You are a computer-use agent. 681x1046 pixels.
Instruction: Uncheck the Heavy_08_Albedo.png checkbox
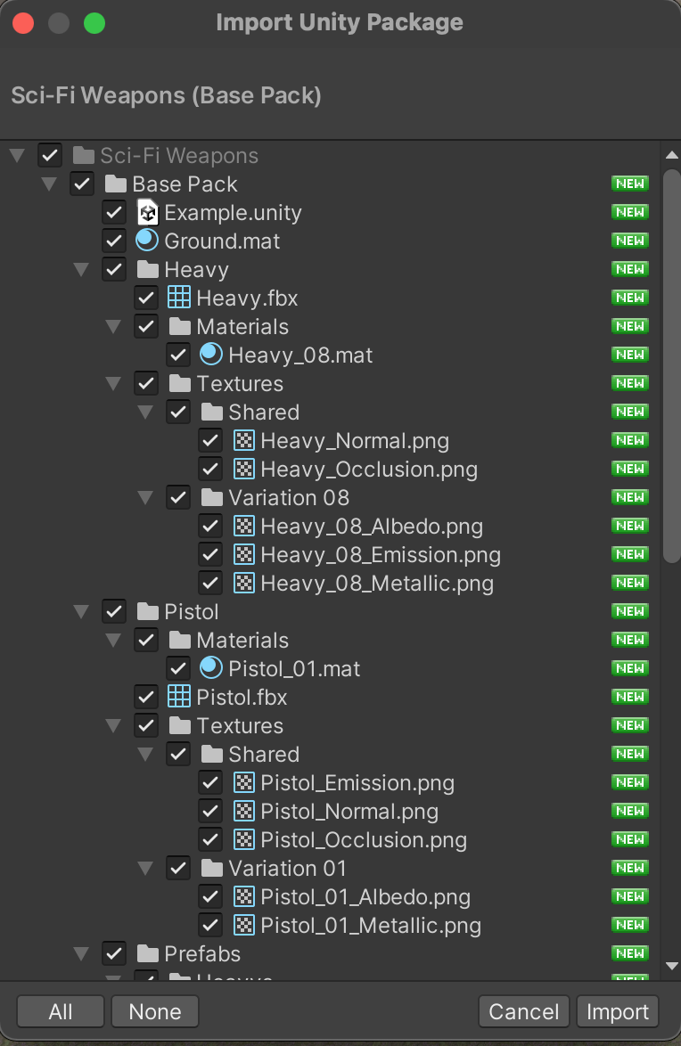click(x=210, y=526)
